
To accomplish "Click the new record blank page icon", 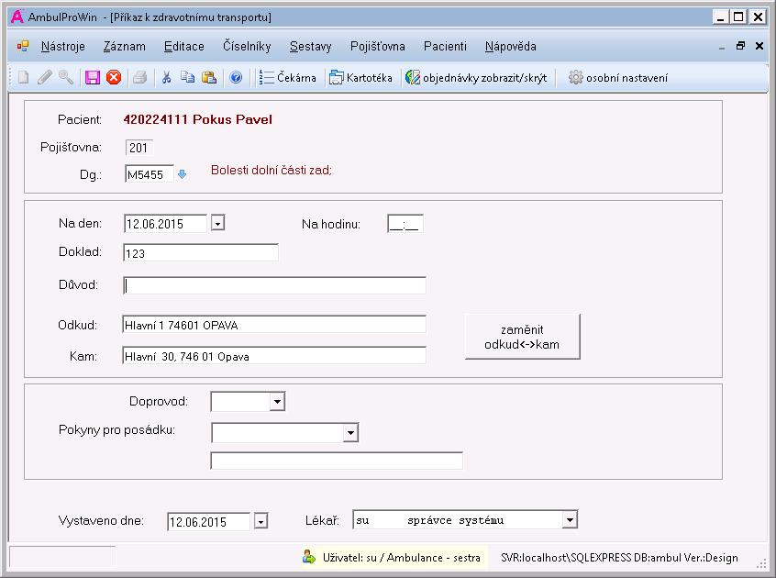I will point(23,77).
